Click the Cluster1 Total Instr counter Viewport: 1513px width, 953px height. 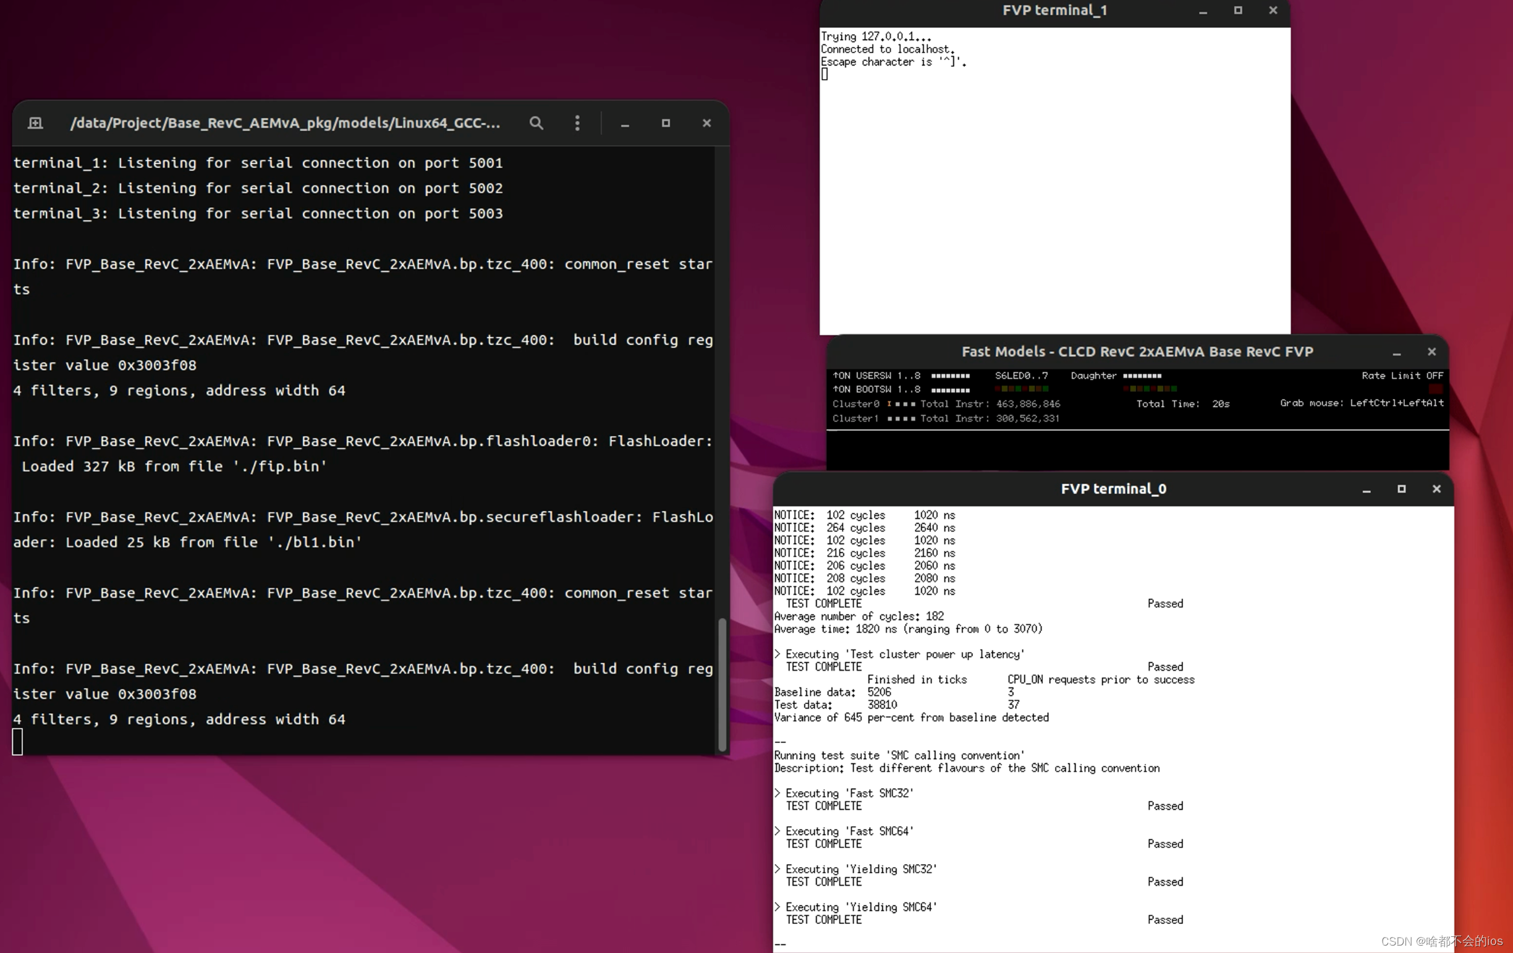click(1027, 418)
